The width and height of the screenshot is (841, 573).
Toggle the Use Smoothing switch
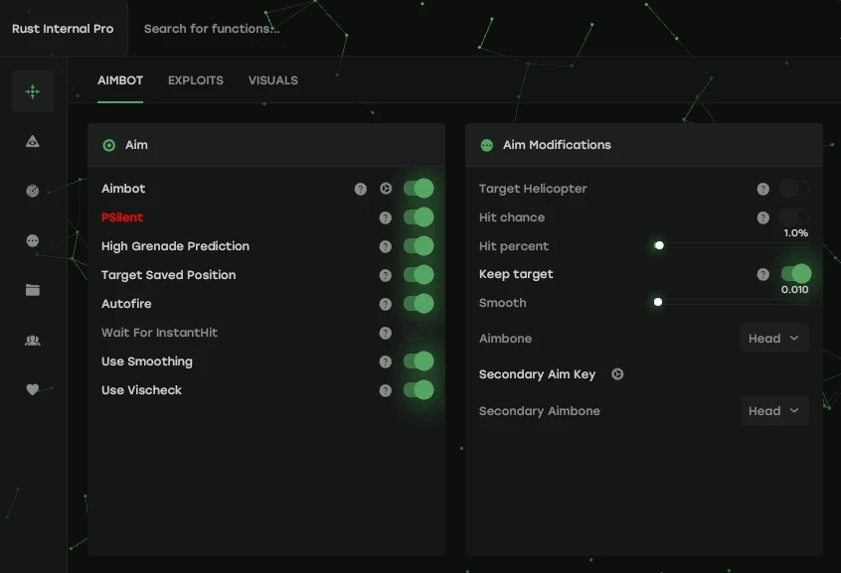[419, 361]
